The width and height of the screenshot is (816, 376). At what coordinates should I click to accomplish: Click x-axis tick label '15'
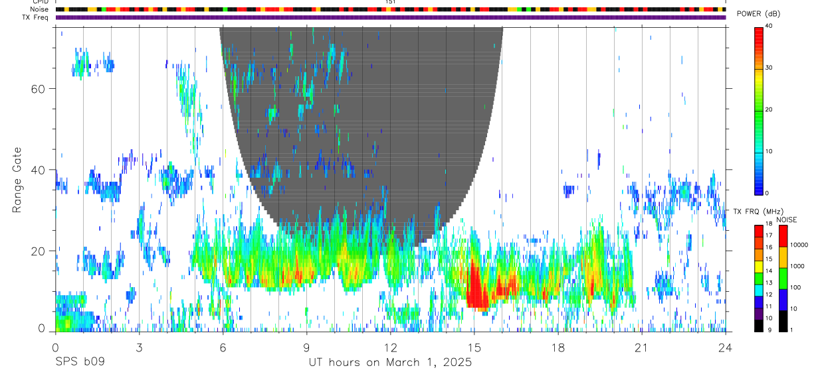coord(474,347)
